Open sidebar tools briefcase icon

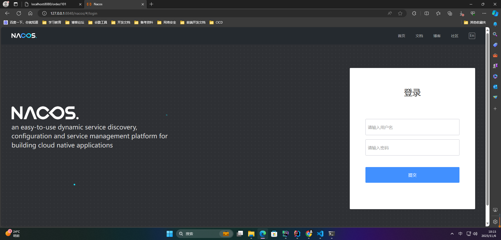(x=495, y=55)
